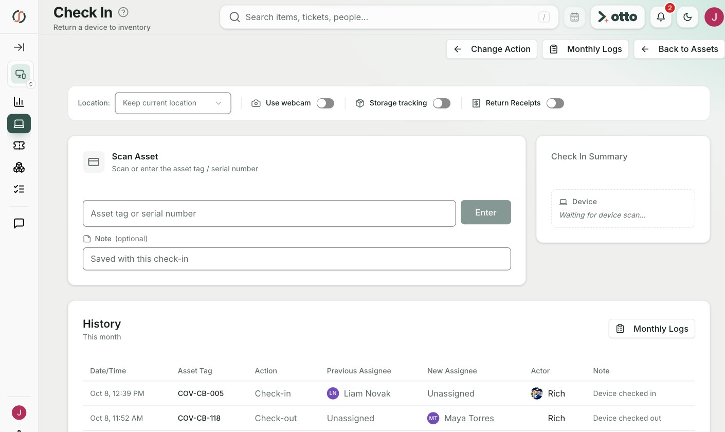This screenshot has height=432, width=725.
Task: Go Back to Assets
Action: pyautogui.click(x=679, y=49)
